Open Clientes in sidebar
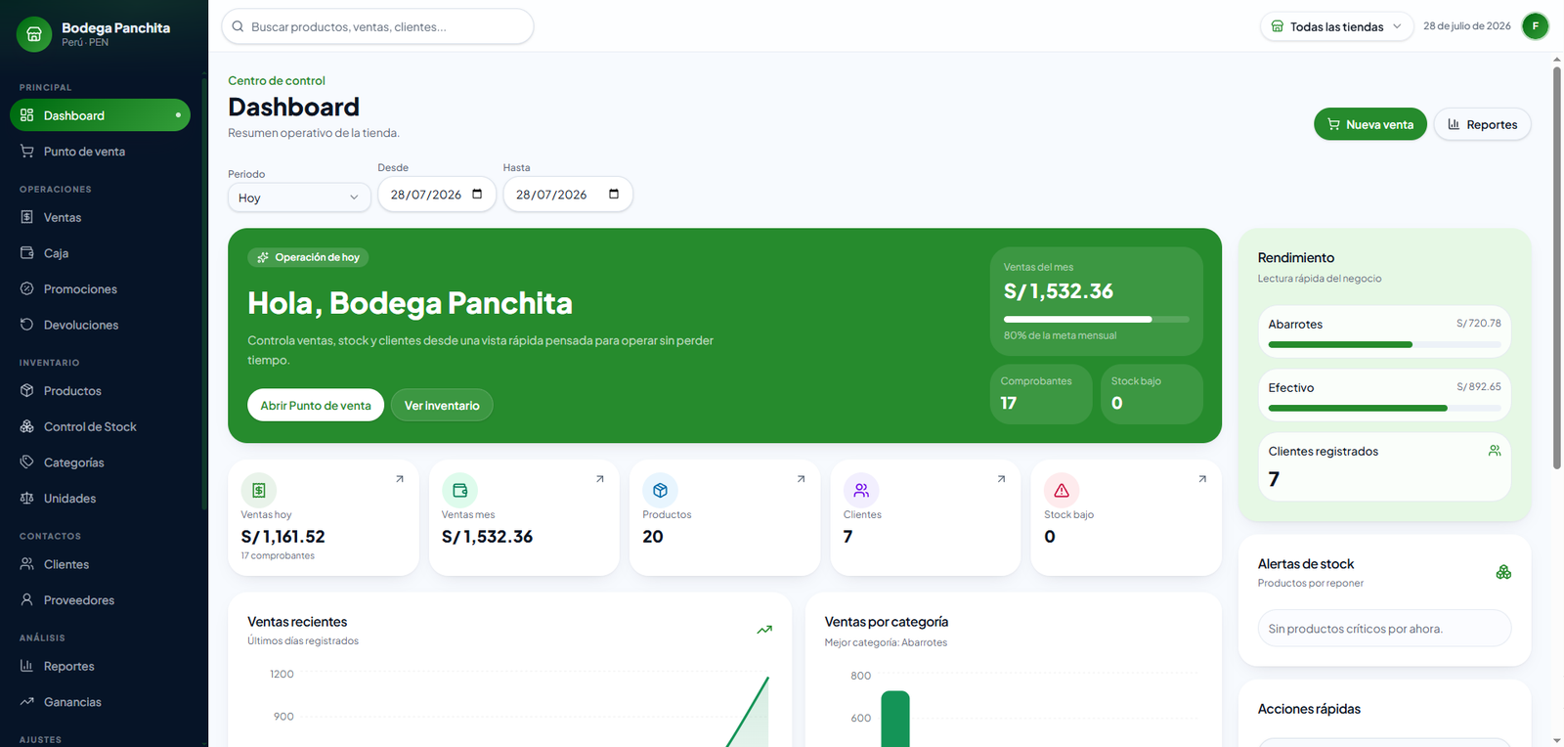1564x747 pixels. (x=100, y=564)
